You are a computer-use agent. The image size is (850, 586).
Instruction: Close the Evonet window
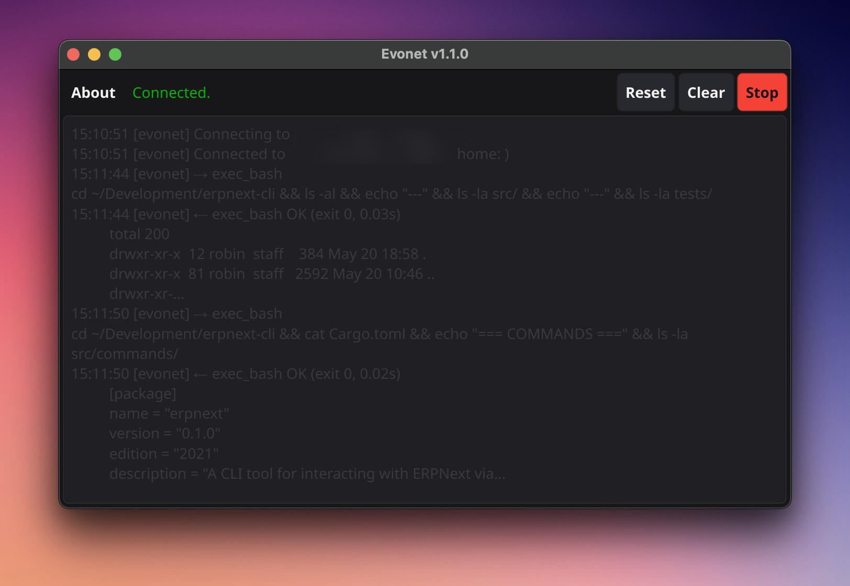click(73, 54)
